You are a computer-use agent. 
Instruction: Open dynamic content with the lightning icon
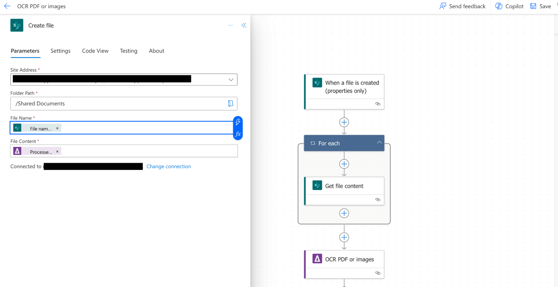(x=238, y=122)
